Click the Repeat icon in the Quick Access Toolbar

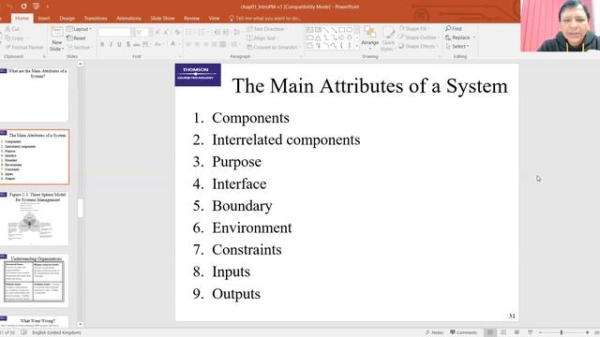pos(23,7)
